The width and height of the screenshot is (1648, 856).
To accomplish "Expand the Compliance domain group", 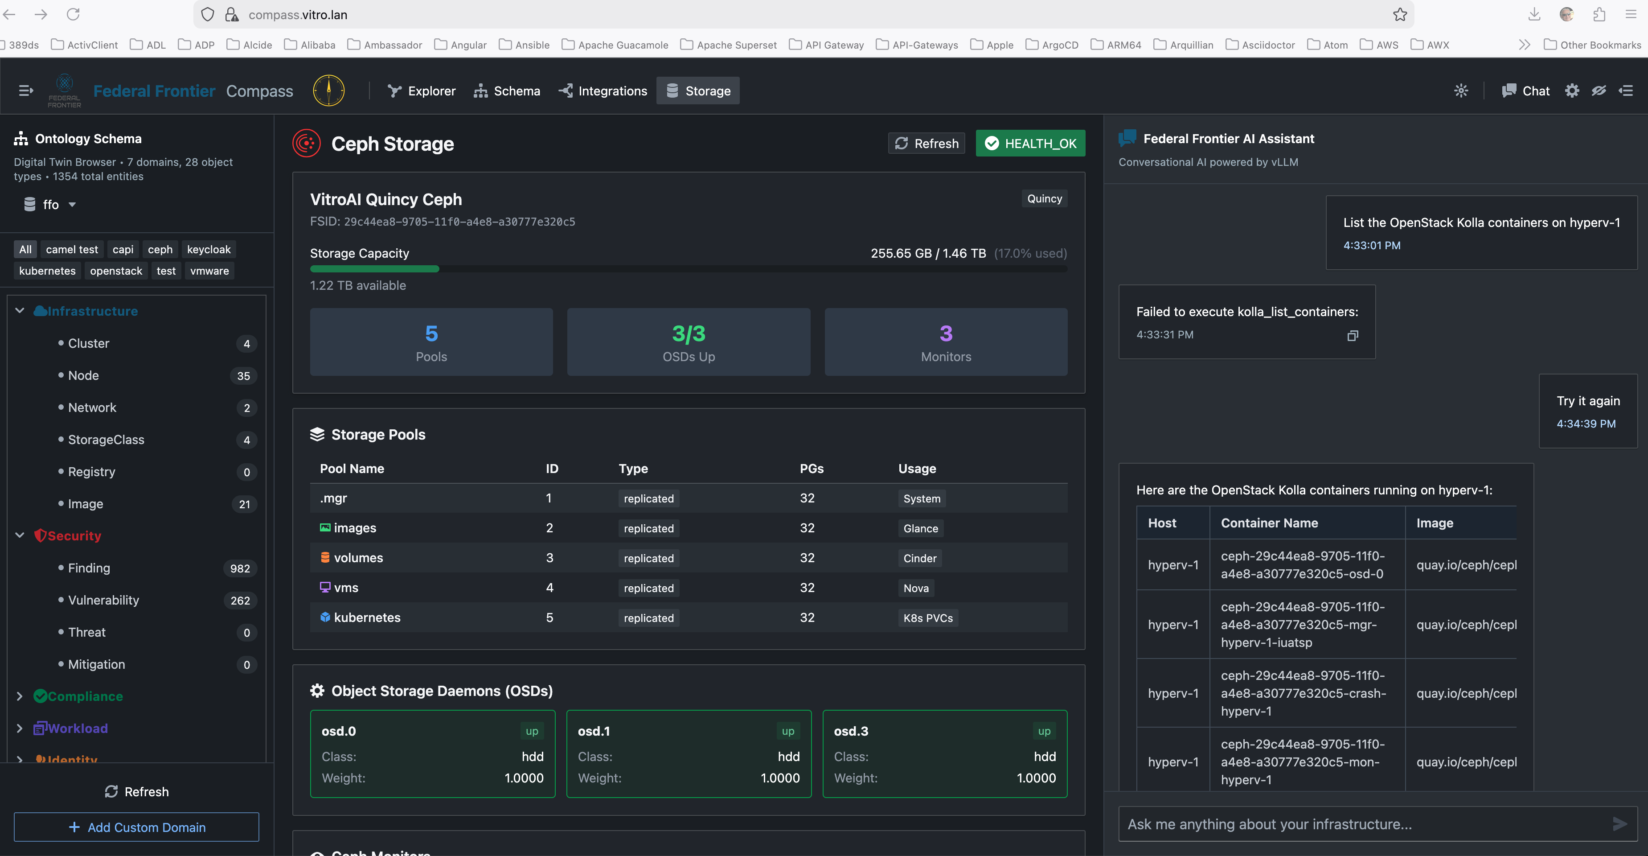I will click(20, 696).
